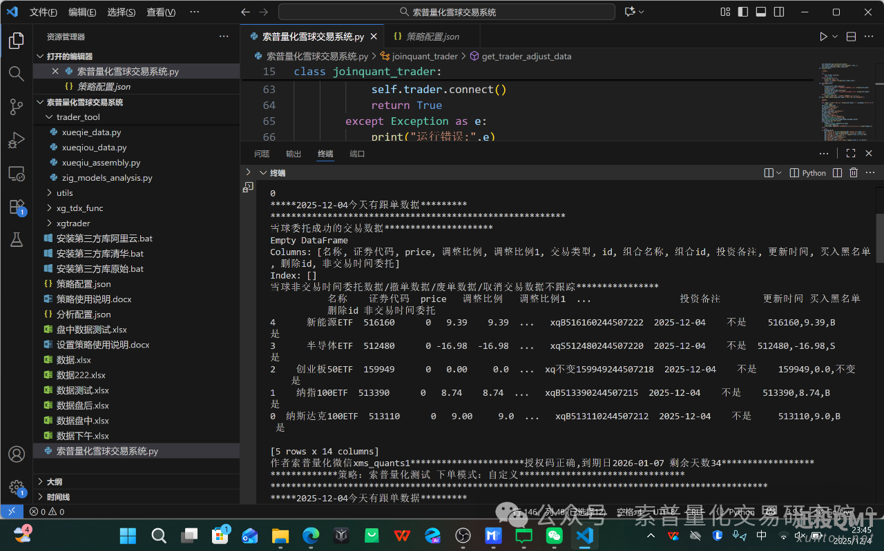Open the Testing flask icon
884x551 pixels.
coord(16,239)
